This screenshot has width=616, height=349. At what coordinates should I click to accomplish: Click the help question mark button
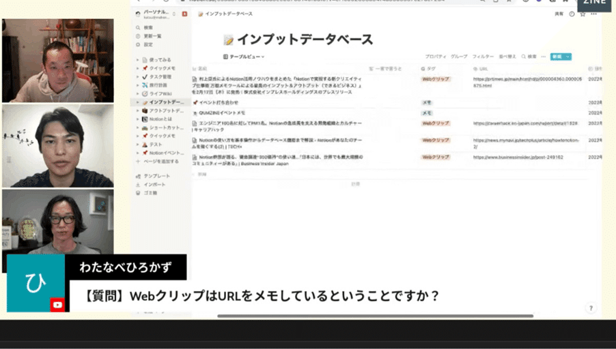591,308
